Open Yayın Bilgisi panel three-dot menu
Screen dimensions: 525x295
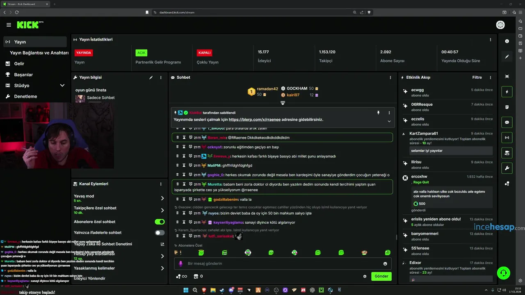tap(161, 77)
